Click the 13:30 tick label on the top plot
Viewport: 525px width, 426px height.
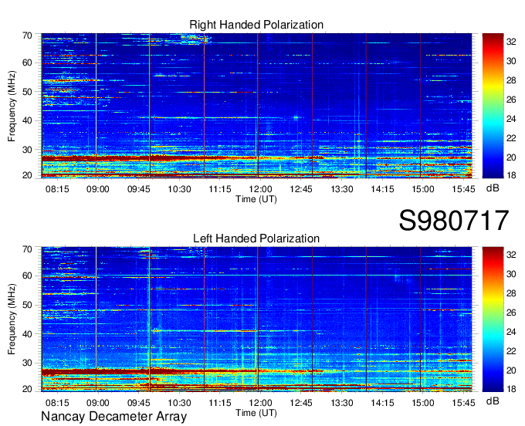tap(342, 189)
